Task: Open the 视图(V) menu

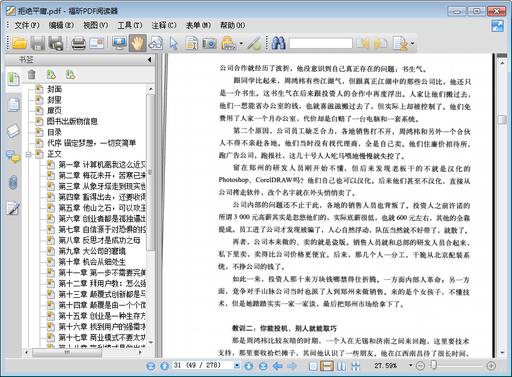Action: [96, 25]
